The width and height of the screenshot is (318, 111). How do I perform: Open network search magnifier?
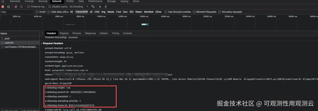click(21, 7)
